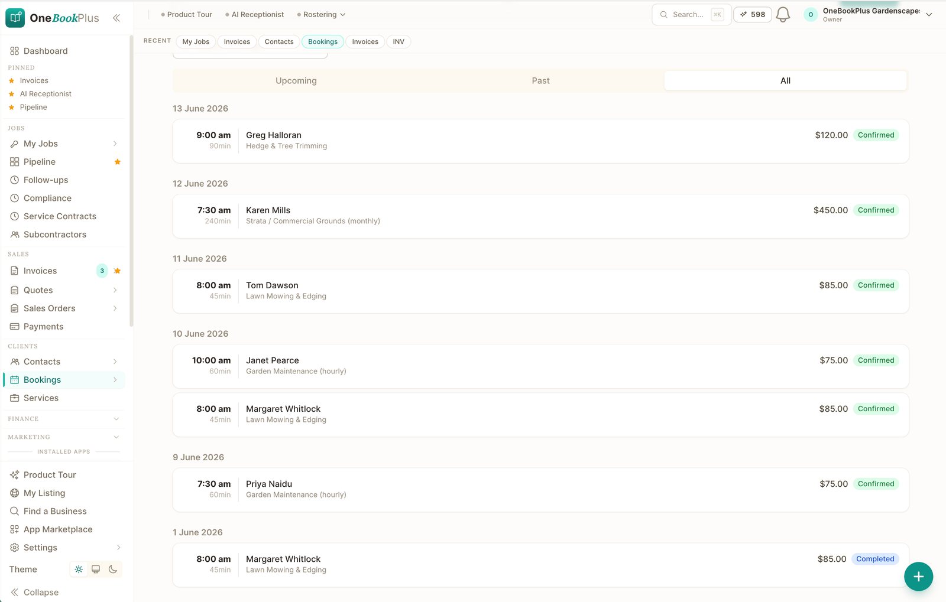Open Karen Mills' Strata booking
Image resolution: width=946 pixels, height=602 pixels.
(x=540, y=216)
